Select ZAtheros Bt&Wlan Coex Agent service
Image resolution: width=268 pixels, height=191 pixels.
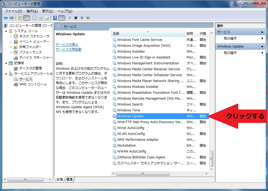160,157
